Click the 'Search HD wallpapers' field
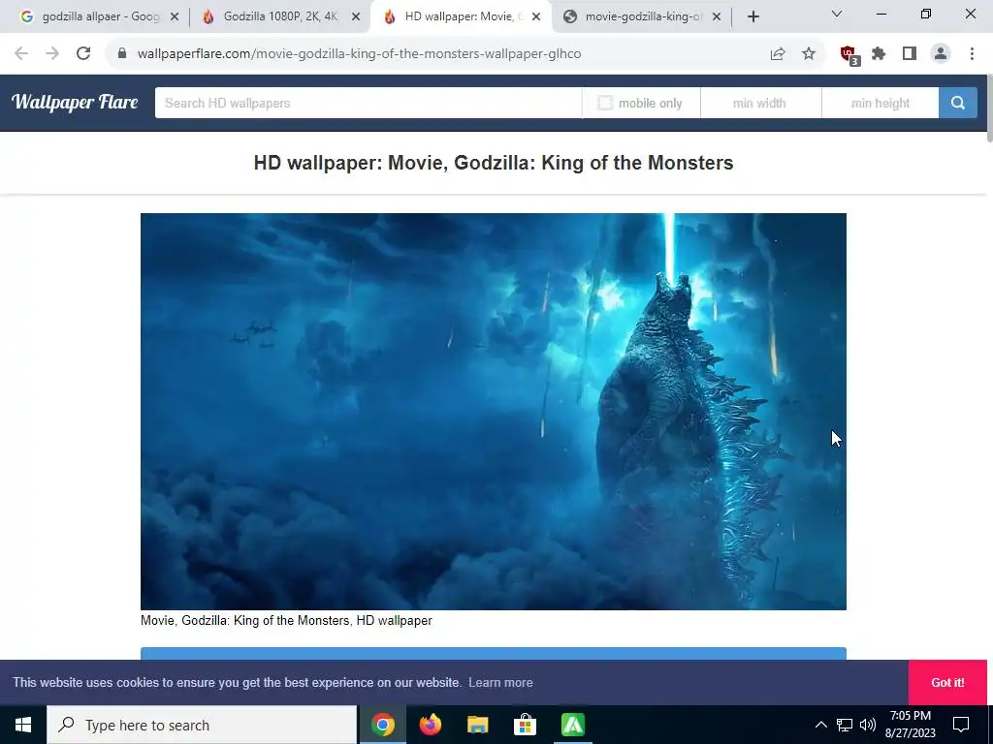 [x=368, y=103]
